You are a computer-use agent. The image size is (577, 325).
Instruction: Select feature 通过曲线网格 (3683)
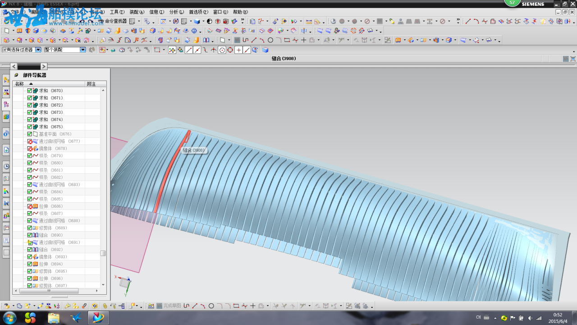click(x=59, y=185)
